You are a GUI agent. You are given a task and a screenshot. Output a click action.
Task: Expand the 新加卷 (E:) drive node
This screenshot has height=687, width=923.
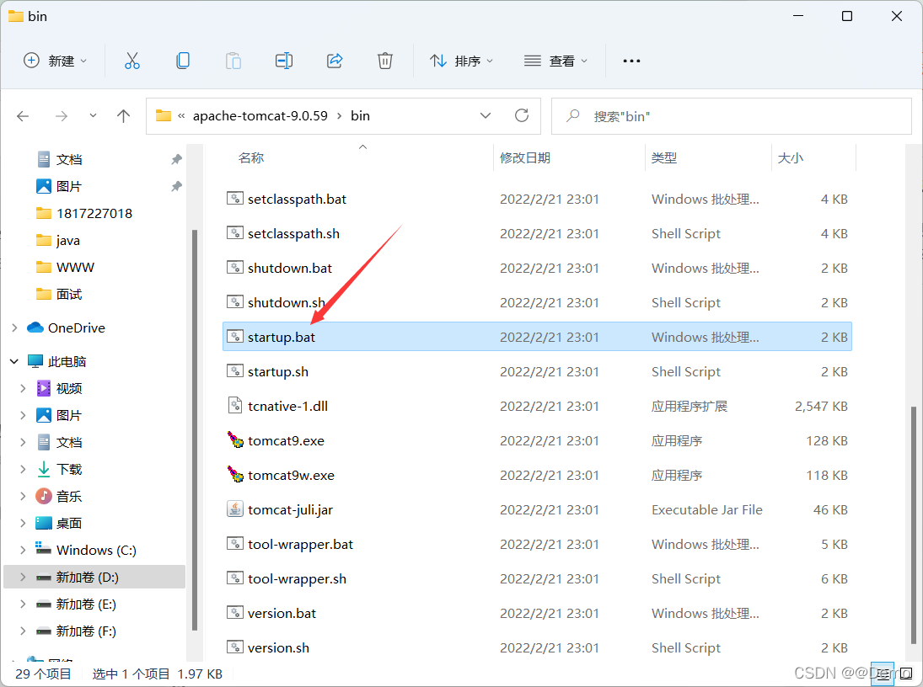pyautogui.click(x=23, y=604)
